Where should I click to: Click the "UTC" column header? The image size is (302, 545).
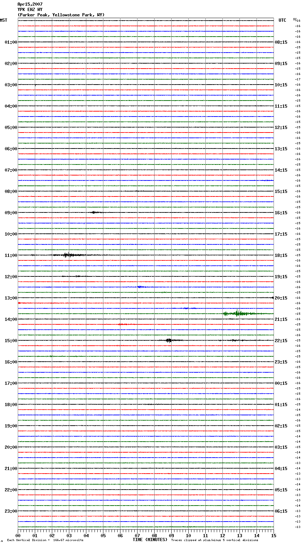[282, 20]
